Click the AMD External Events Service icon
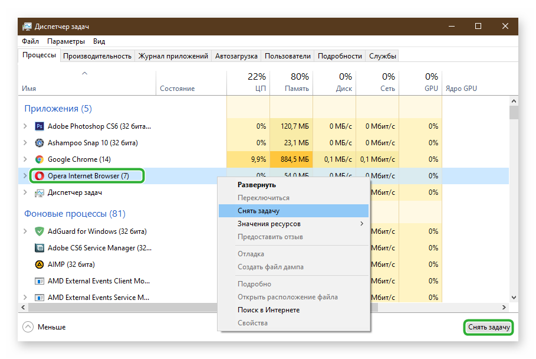 (40, 298)
